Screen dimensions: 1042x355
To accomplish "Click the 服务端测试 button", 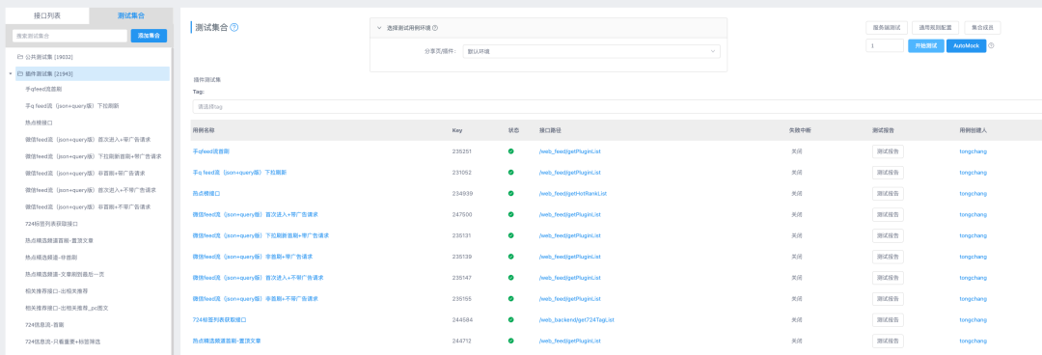I will click(x=887, y=28).
